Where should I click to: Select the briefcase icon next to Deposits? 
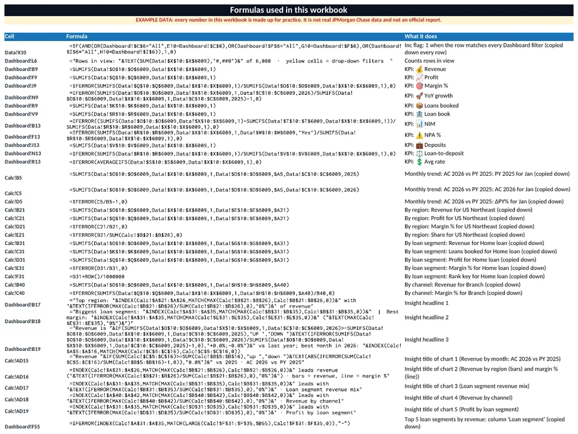pos(419,145)
